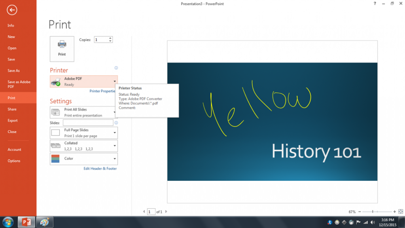Click the preview page number field
This screenshot has width=405, height=228.
pos(151,212)
